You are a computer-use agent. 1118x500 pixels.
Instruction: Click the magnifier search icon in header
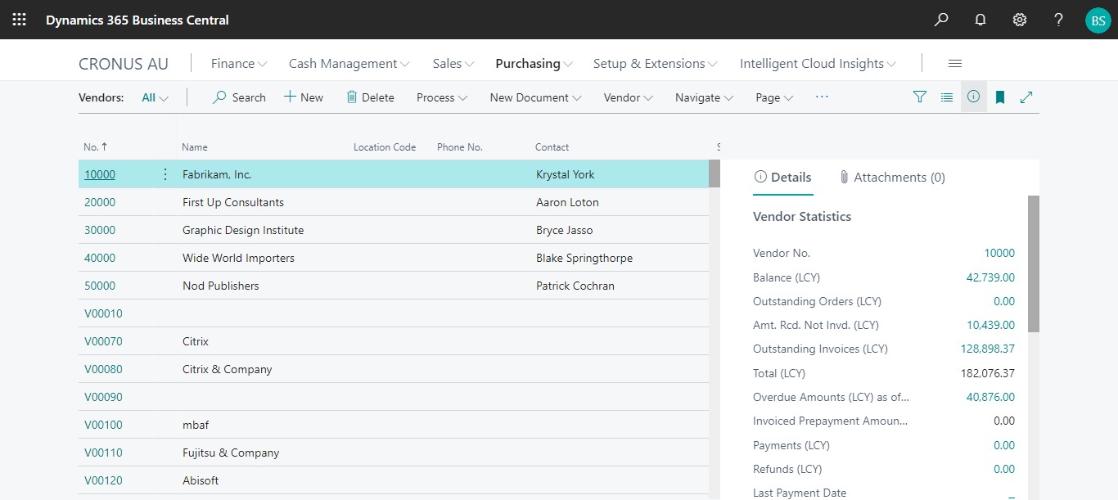[941, 20]
